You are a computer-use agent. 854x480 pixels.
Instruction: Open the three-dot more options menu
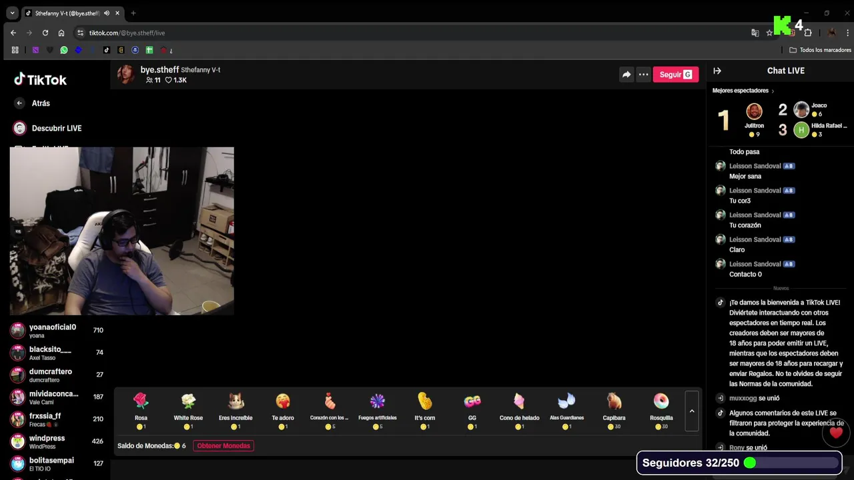click(643, 75)
